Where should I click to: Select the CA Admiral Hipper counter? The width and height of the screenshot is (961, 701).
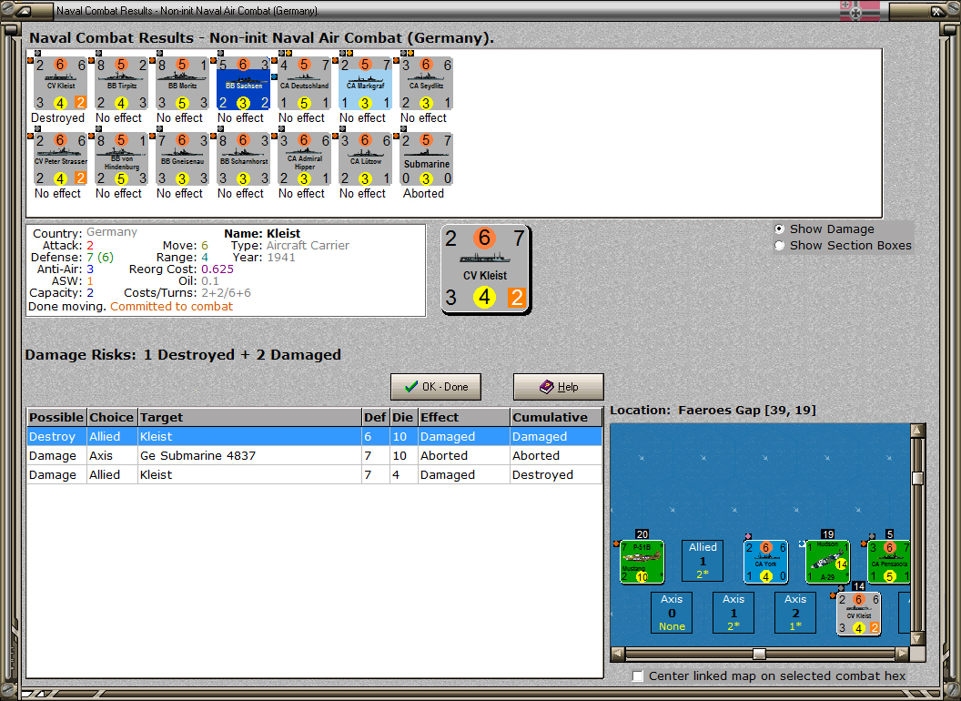coord(304,158)
